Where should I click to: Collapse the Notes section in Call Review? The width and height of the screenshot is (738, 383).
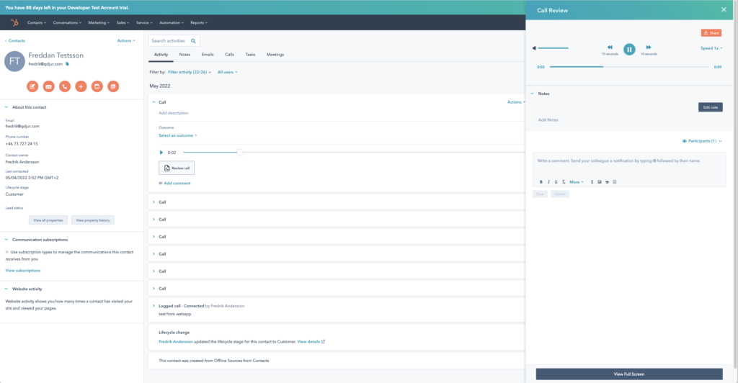point(533,94)
